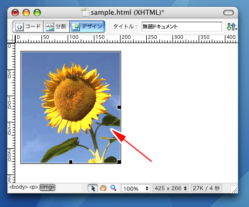Switch to Code view (コード)

[x=28, y=27]
